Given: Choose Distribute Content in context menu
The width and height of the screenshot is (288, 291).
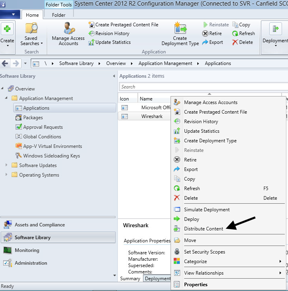Looking at the screenshot, I should click(x=228, y=229).
